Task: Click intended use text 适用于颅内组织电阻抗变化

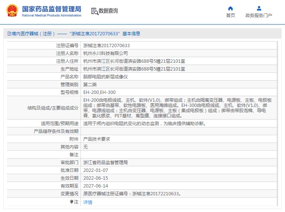Action: (144, 124)
